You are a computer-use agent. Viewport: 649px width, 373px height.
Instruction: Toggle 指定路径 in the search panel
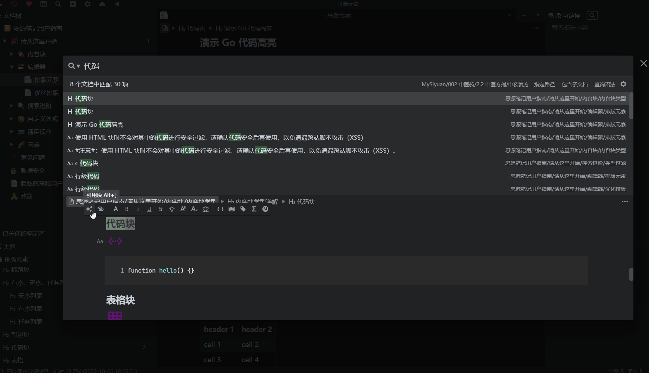(544, 84)
